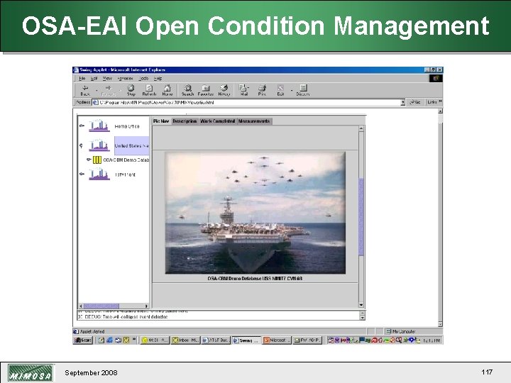Click the picture panel vertical scrollbar thumb
Screen dimensions: 511x383
pos(361,217)
